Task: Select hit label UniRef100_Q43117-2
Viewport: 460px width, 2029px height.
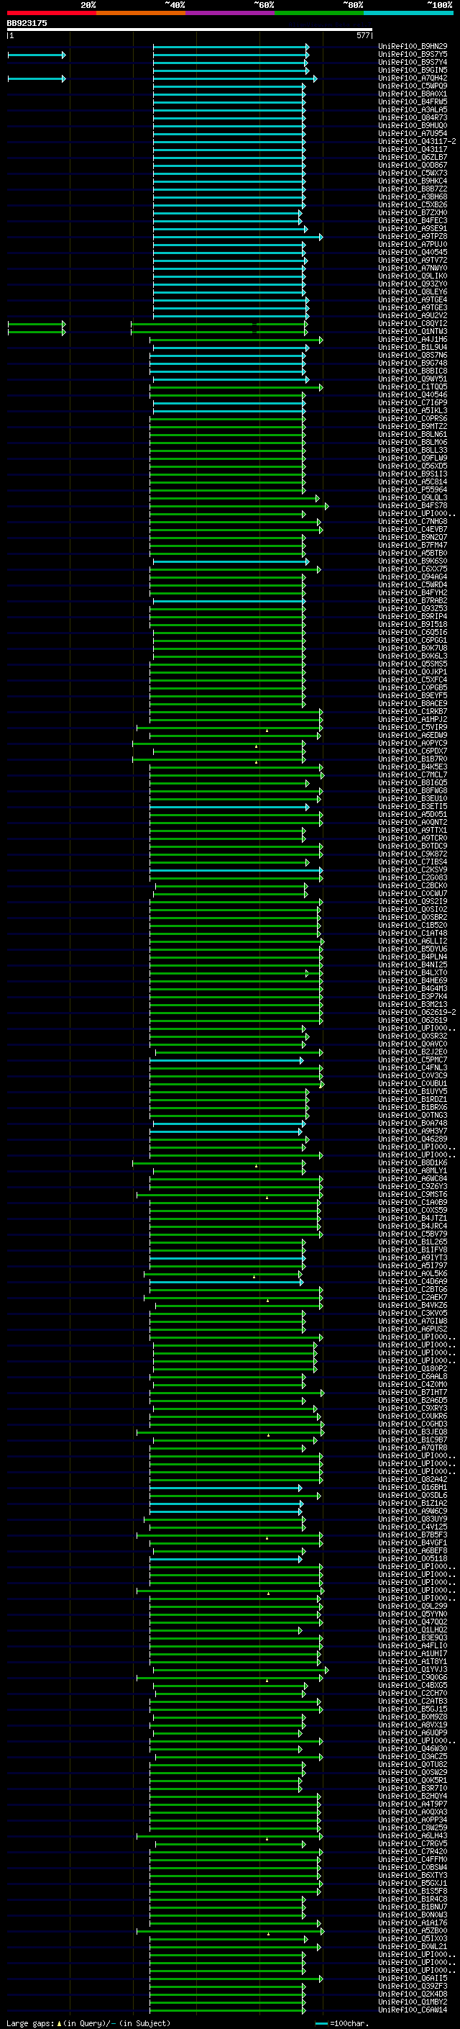Action: tap(417, 141)
